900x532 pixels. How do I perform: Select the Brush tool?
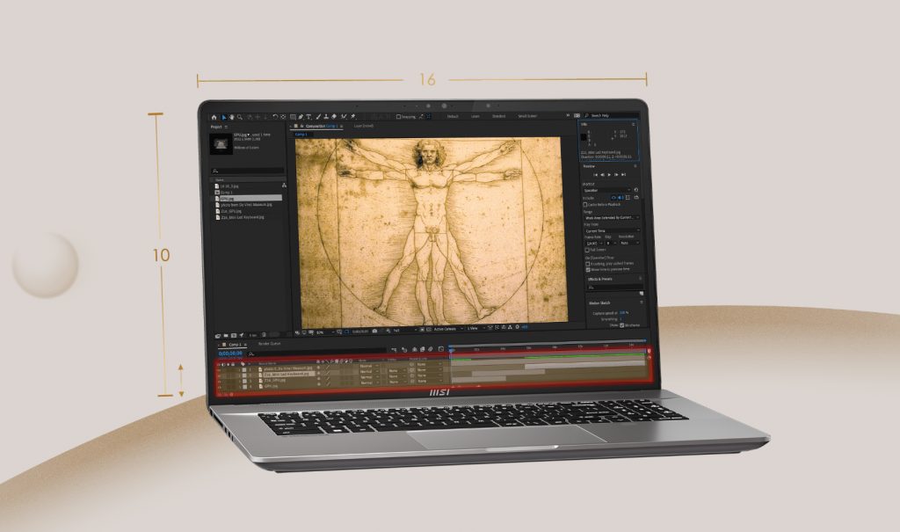coord(318,117)
